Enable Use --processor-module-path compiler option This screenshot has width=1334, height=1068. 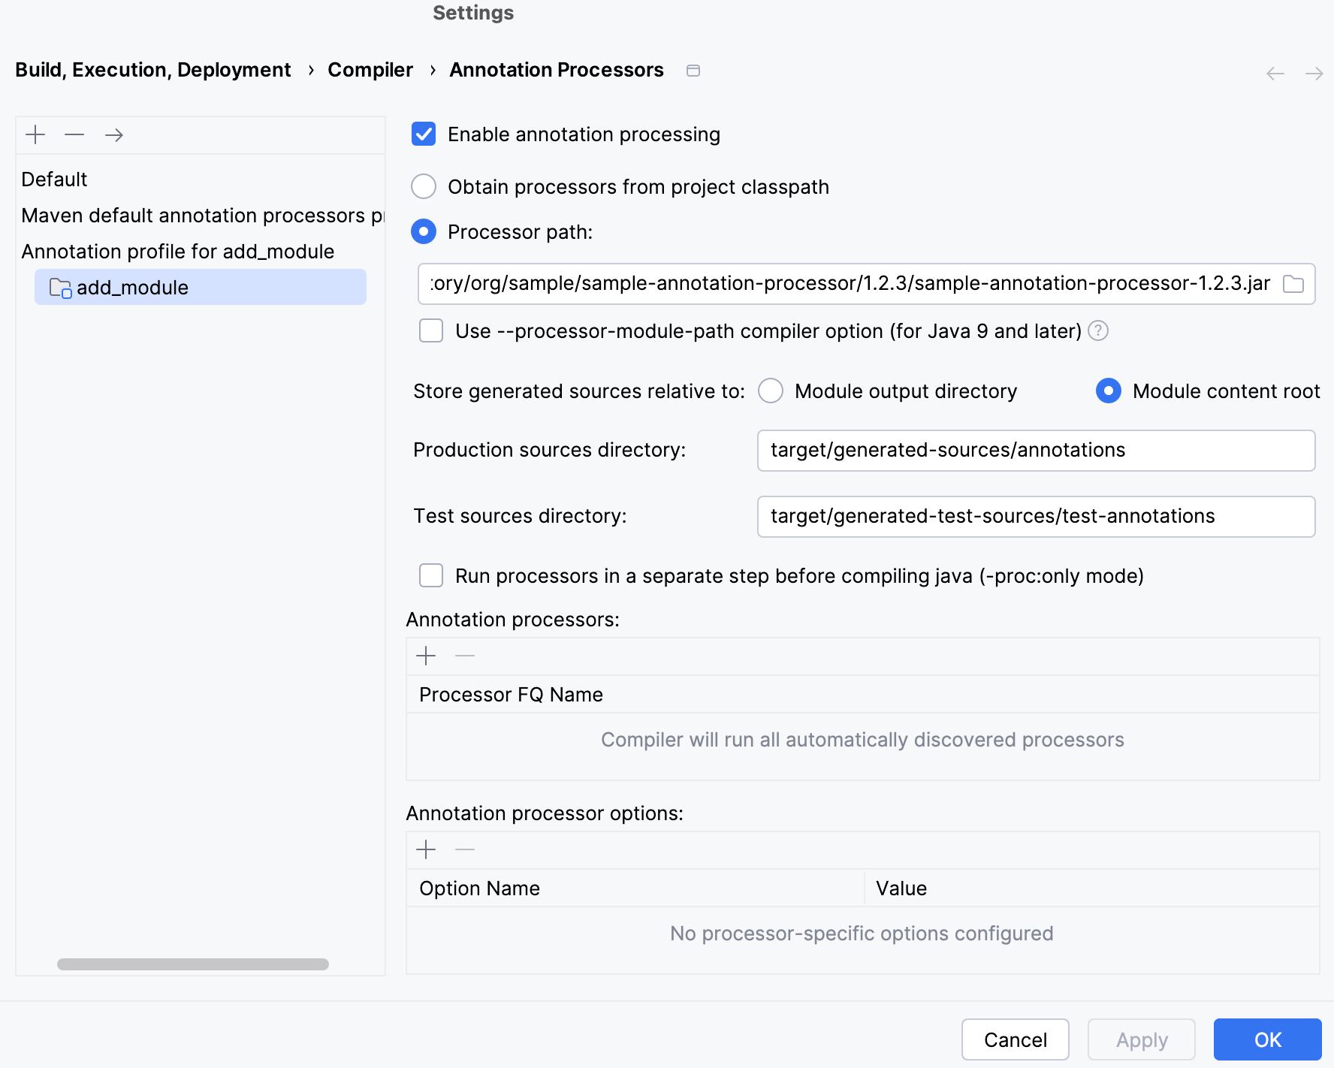coord(431,331)
